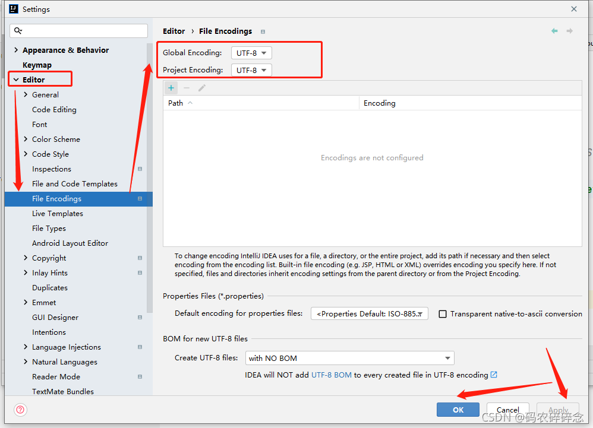Click the project icon on File Encodings row
This screenshot has height=428, width=593.
(140, 199)
